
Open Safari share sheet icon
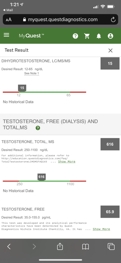tap(60, 246)
